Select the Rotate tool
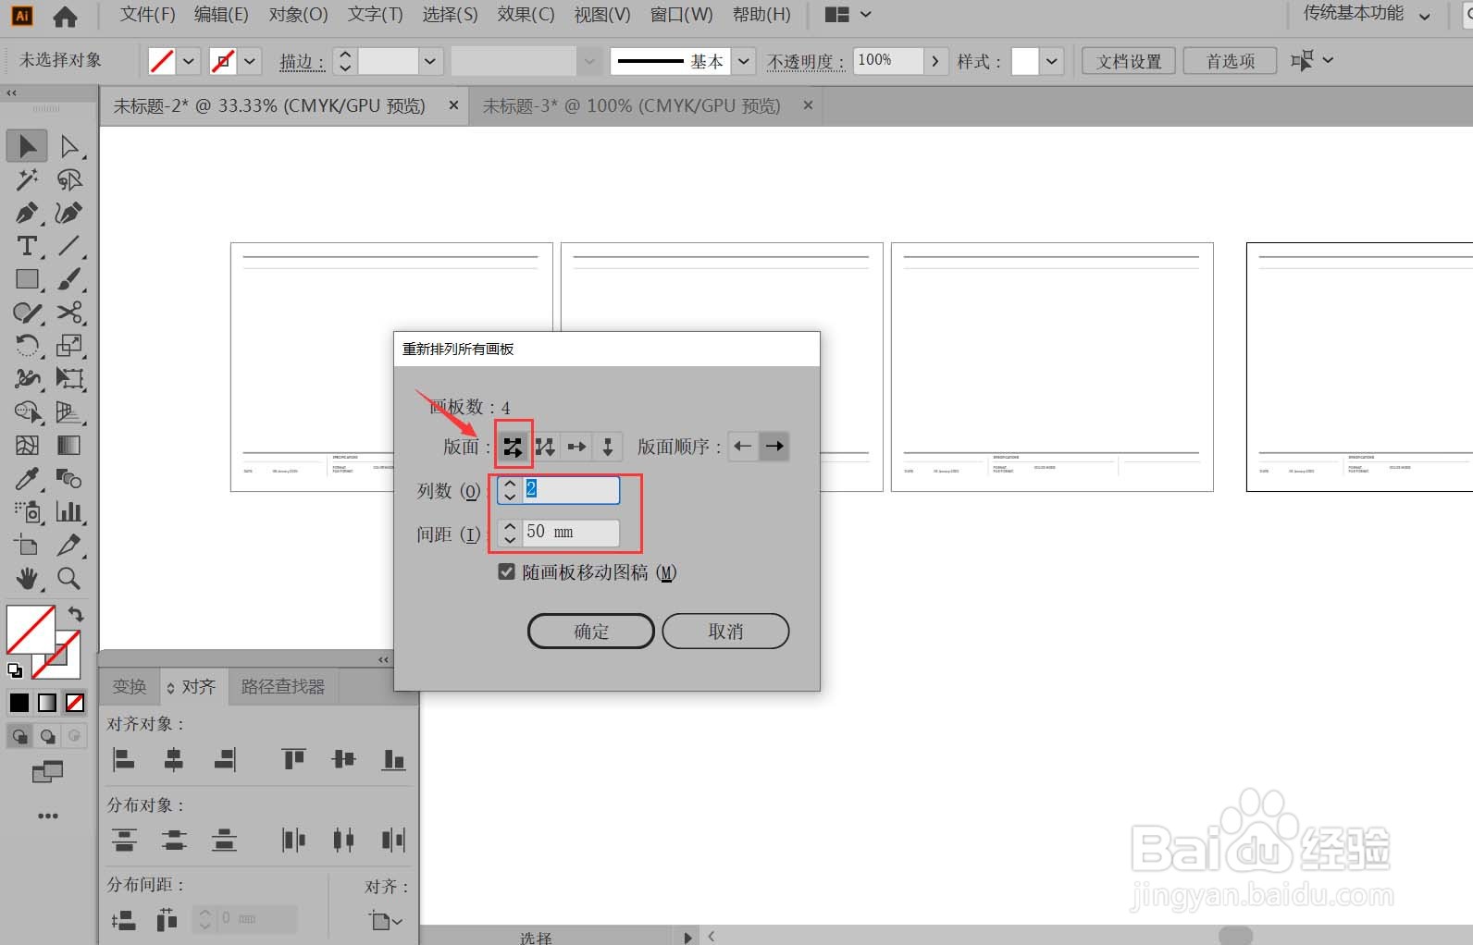Viewport: 1473px width, 945px height. click(27, 346)
